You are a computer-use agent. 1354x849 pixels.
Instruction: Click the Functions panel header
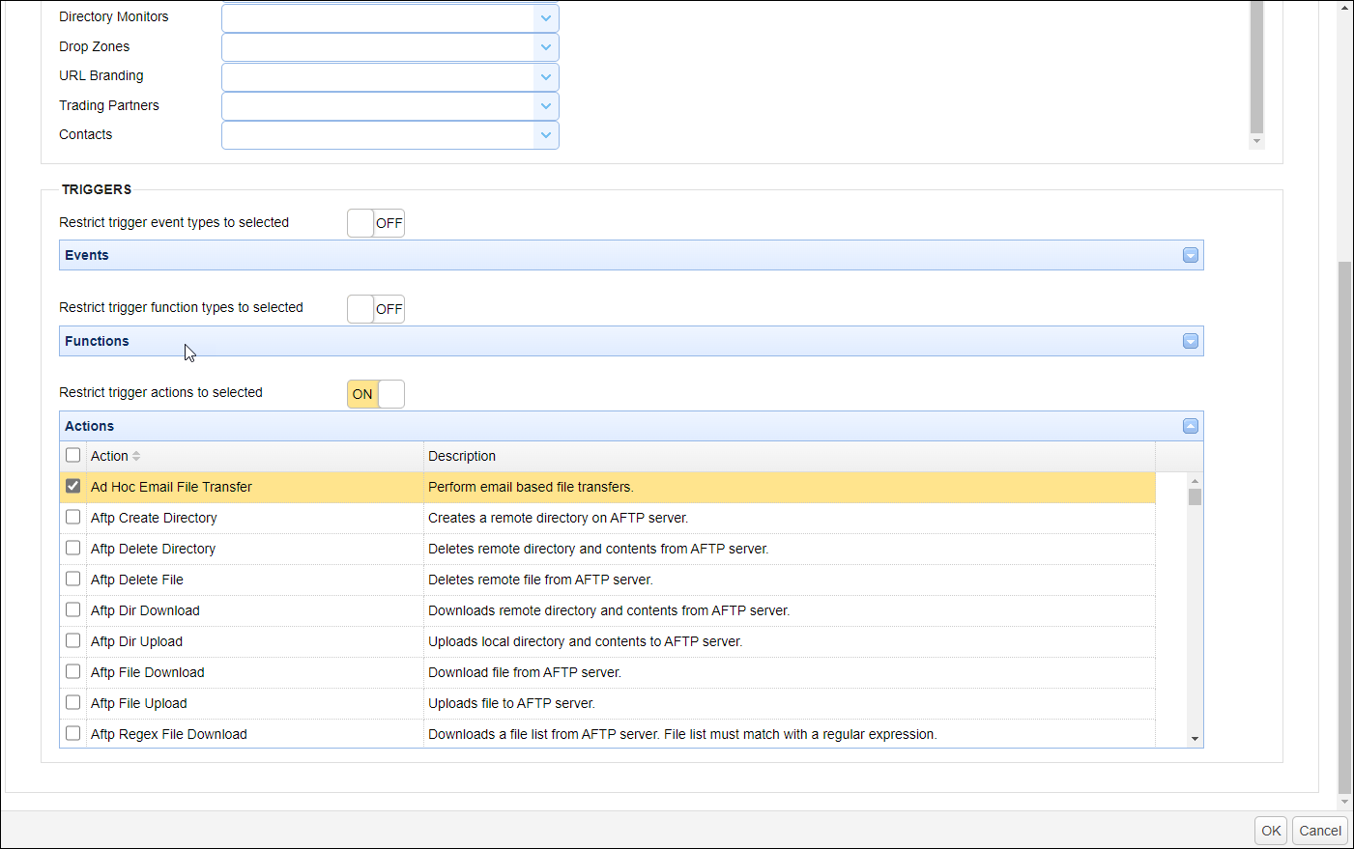pos(631,341)
